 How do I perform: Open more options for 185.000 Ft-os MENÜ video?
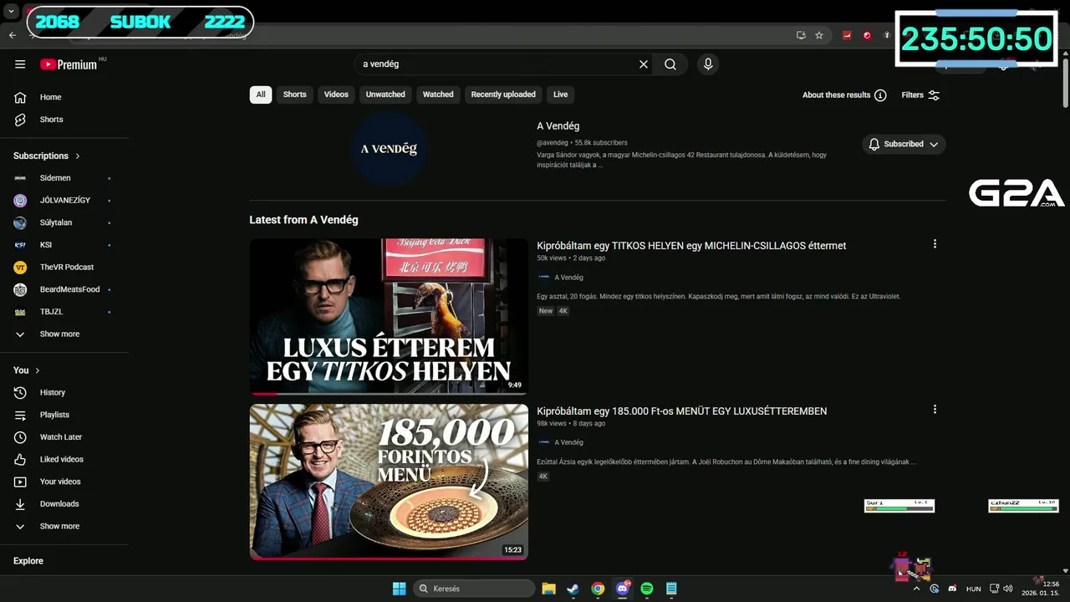click(x=935, y=410)
